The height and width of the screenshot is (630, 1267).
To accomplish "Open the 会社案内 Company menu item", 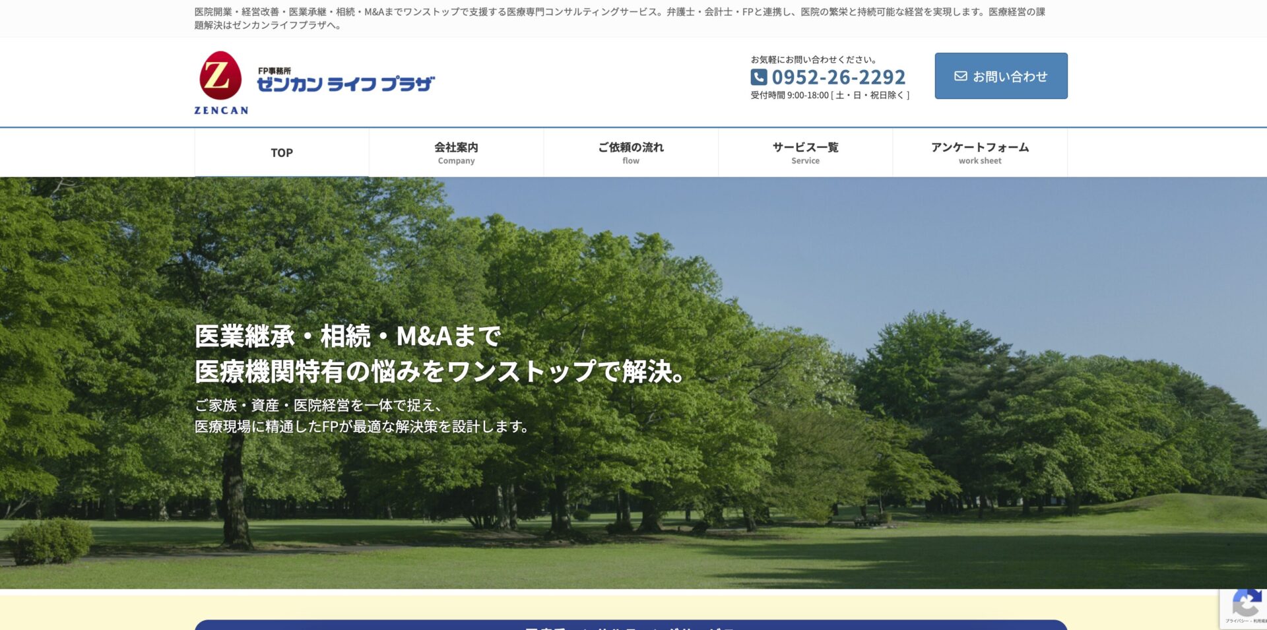I will (456, 152).
